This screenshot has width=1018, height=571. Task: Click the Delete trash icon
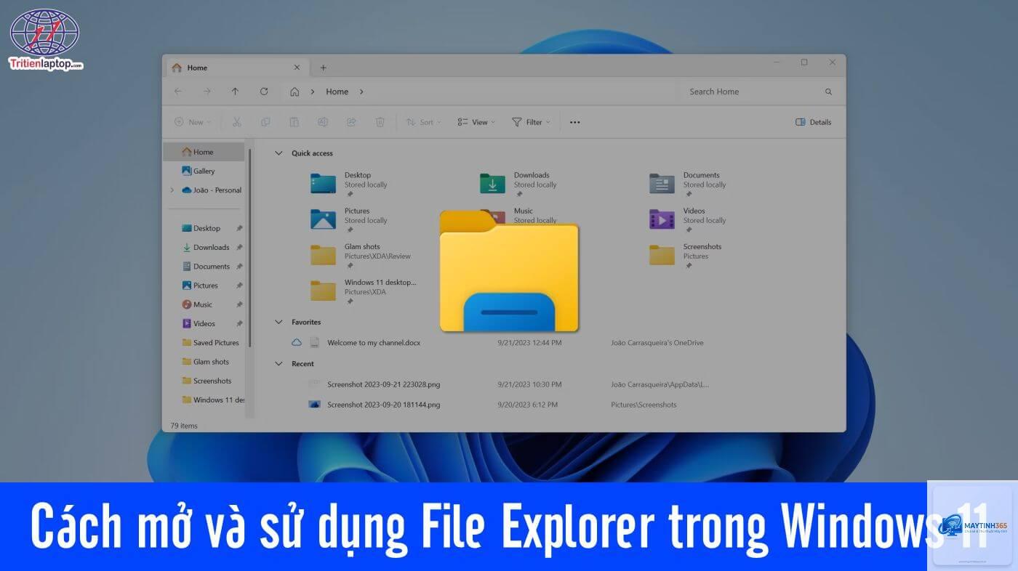pyautogui.click(x=380, y=122)
